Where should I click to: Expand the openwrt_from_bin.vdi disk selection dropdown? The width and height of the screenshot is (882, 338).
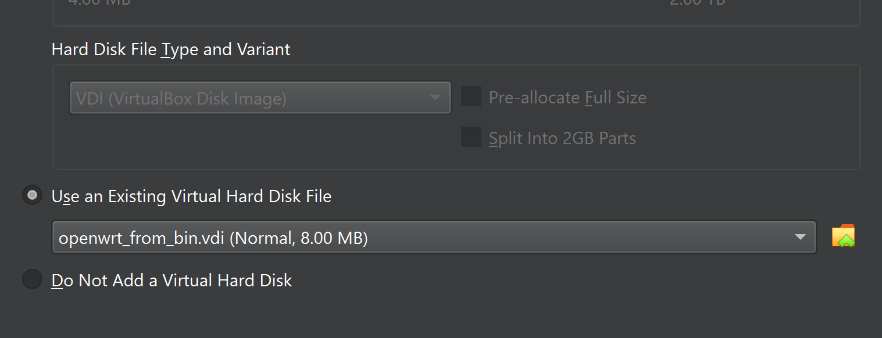coord(434,237)
